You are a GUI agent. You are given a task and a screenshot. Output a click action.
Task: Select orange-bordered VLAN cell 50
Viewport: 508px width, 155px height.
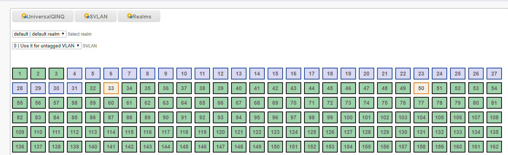tap(421, 88)
